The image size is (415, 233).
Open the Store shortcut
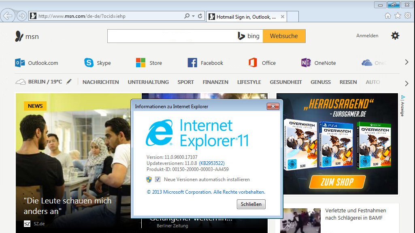149,63
